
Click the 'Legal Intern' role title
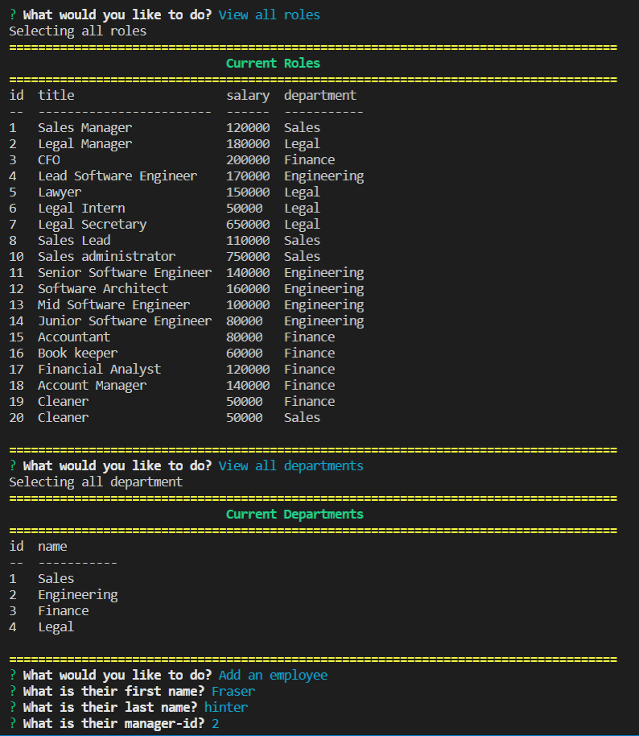[x=81, y=209]
